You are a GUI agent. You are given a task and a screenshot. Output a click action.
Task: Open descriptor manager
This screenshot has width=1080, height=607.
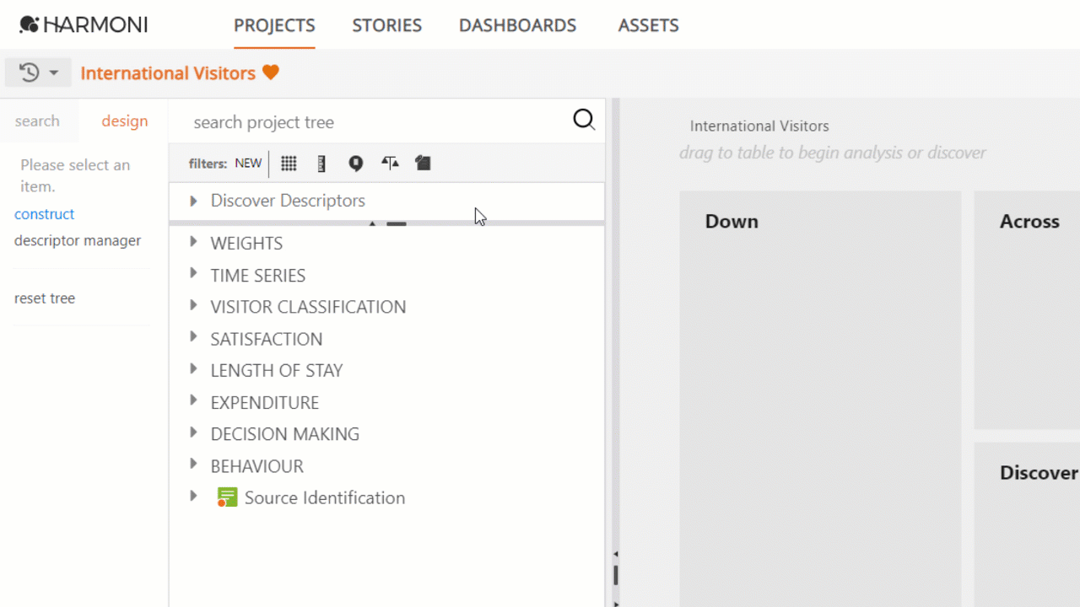(x=78, y=240)
